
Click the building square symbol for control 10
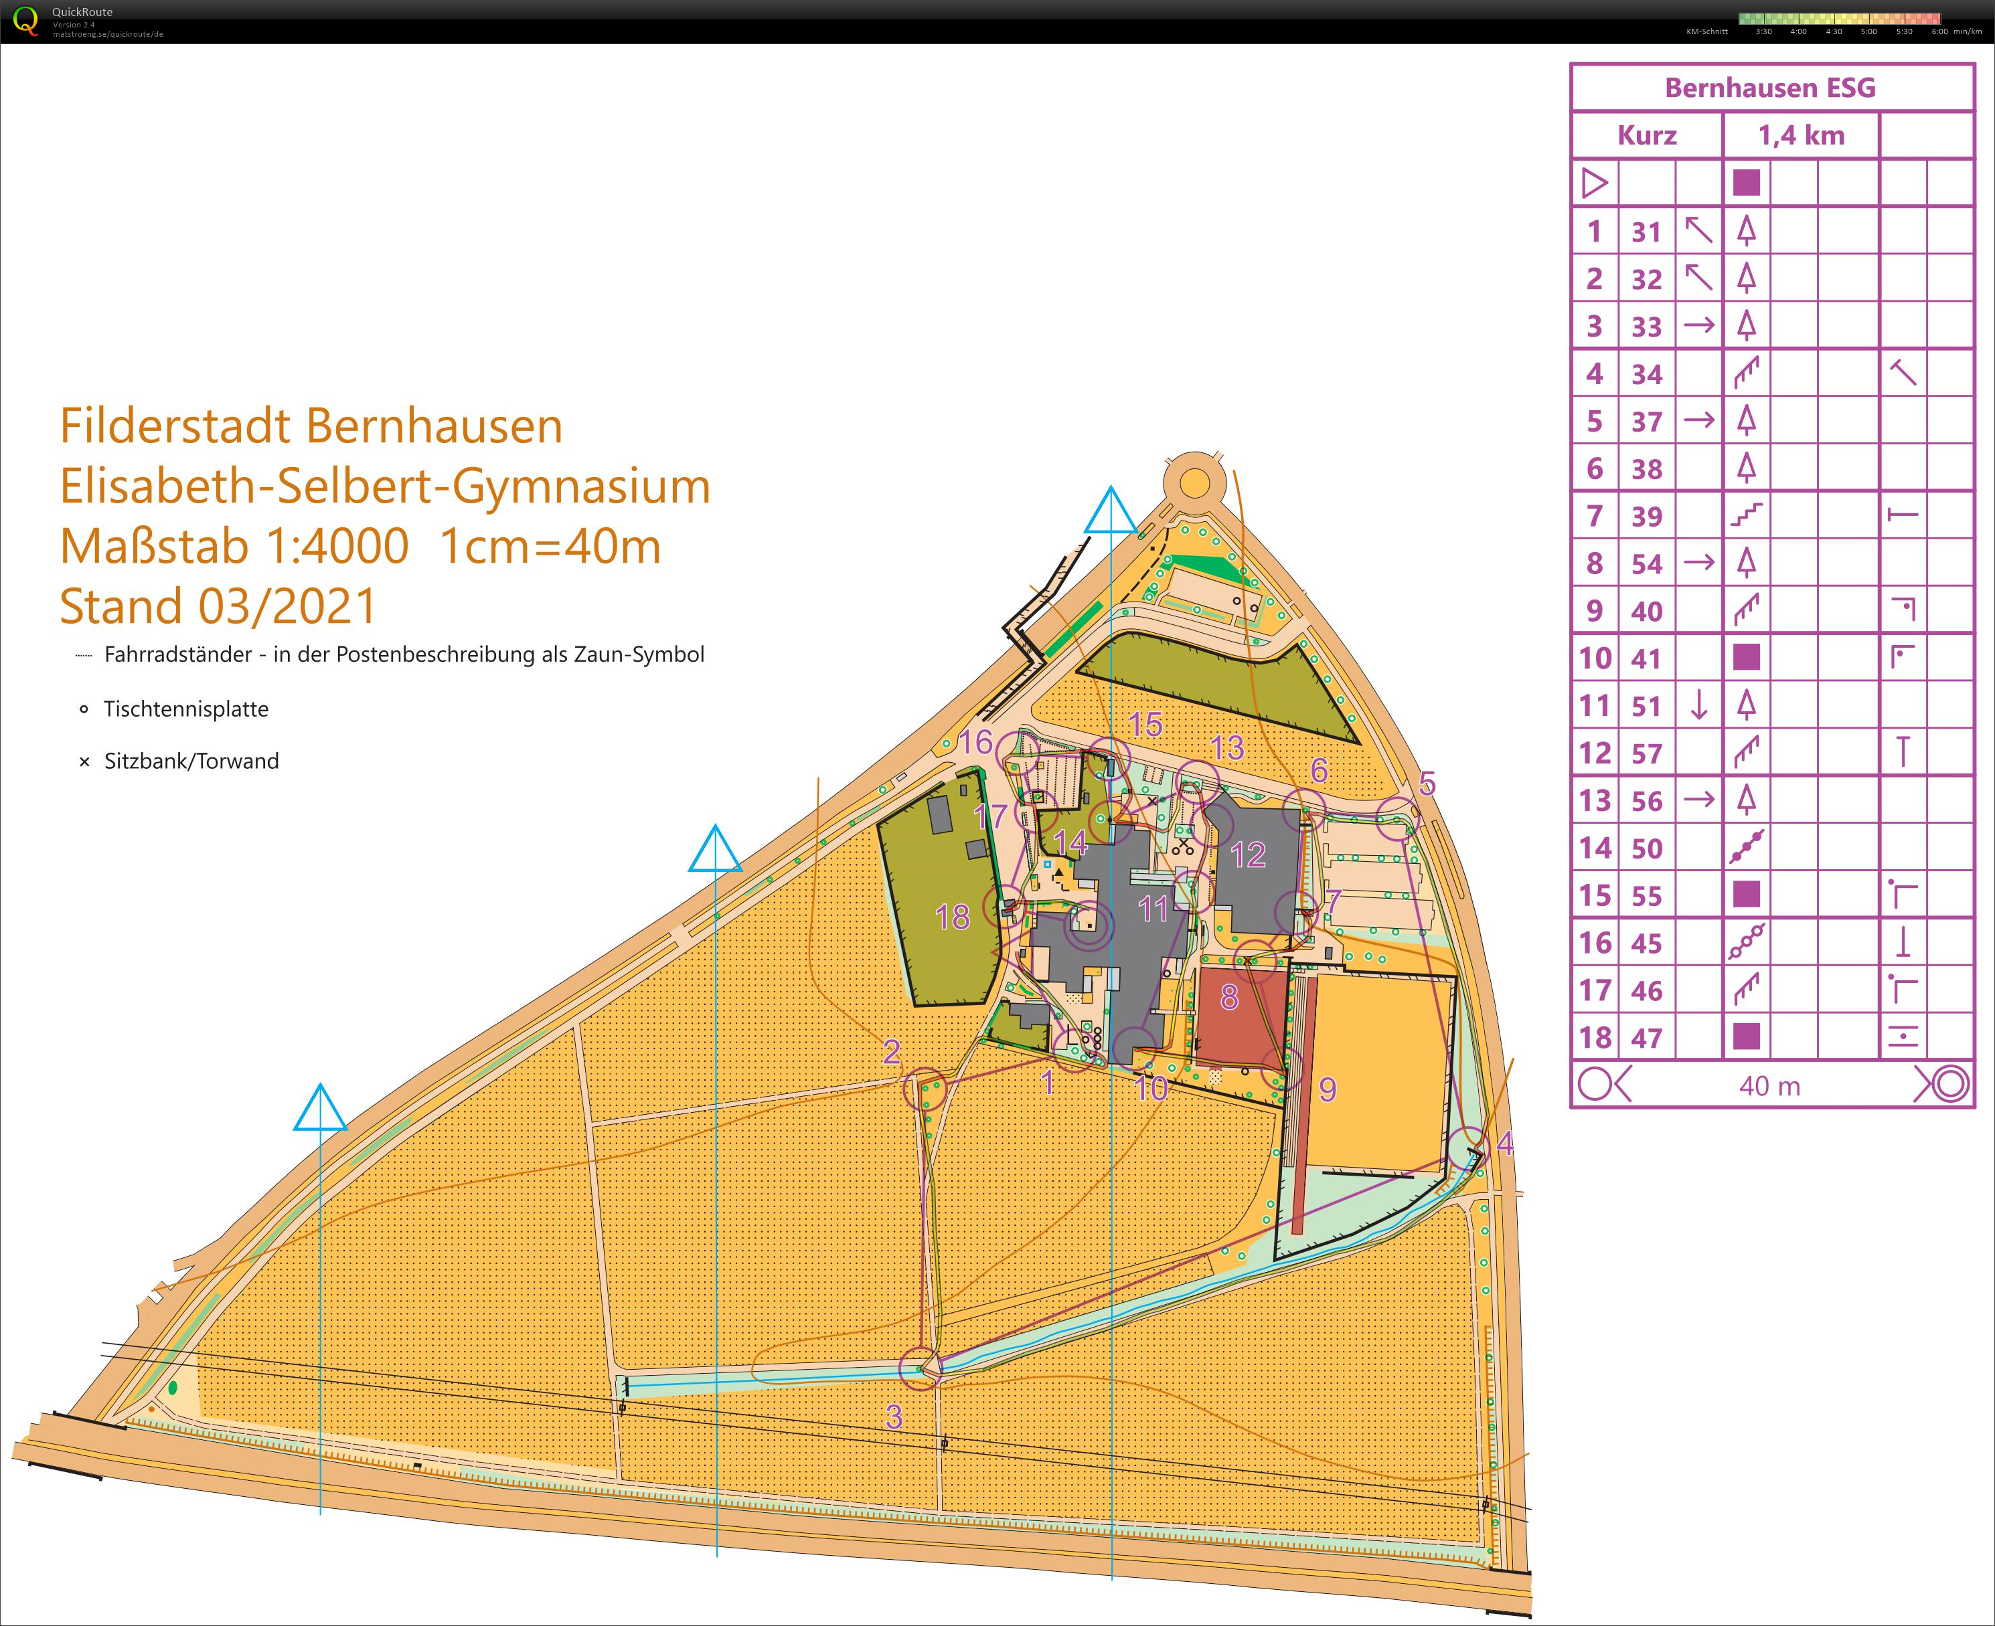(x=1746, y=658)
